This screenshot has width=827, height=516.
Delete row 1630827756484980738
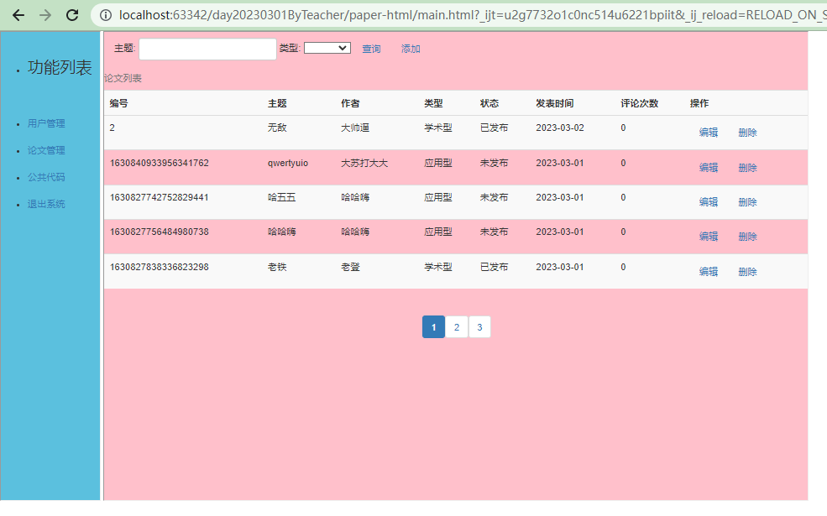[747, 236]
